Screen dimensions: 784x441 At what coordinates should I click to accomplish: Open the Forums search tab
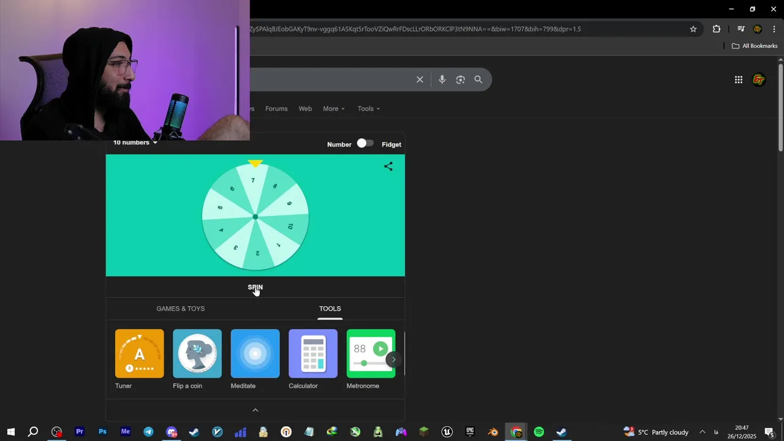coord(276,108)
